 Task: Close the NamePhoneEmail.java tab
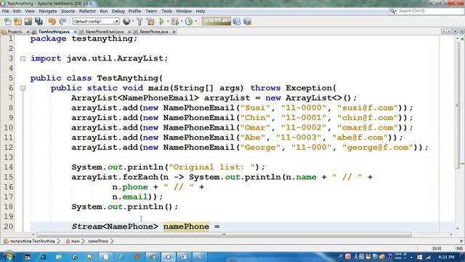[x=130, y=32]
